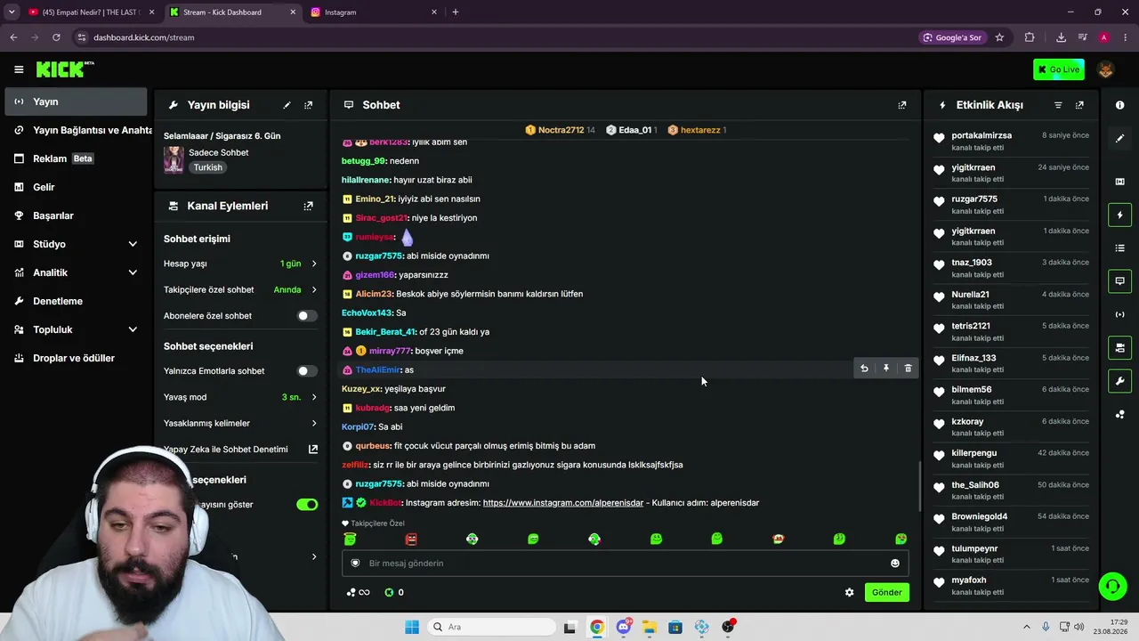Delete TheAliEmir's chat message
This screenshot has width=1139, height=641.
click(x=908, y=369)
